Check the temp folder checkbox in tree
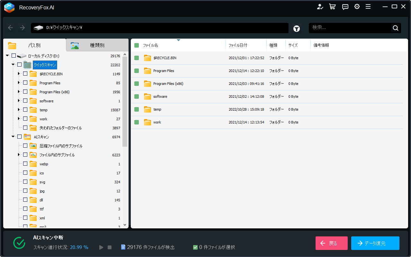The image size is (411, 257). coord(25,110)
